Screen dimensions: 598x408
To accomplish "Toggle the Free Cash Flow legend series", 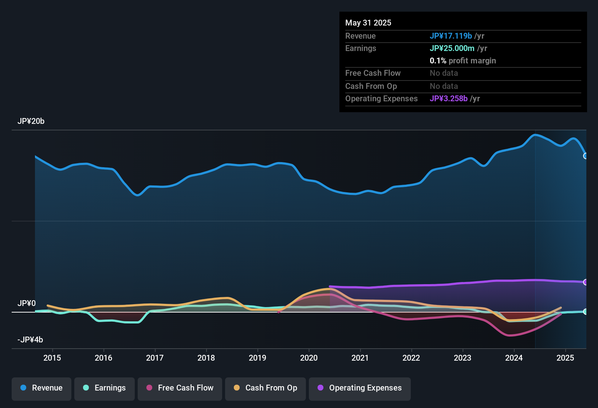I will [x=180, y=388].
